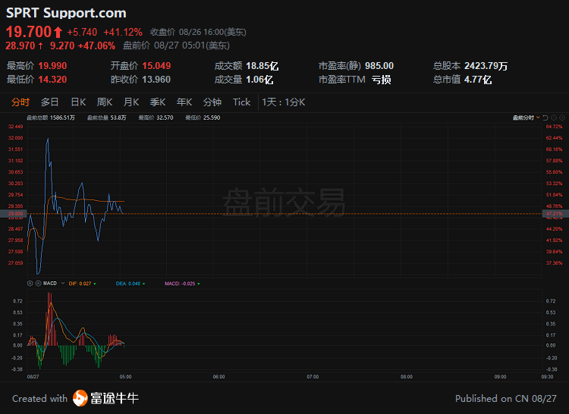This screenshot has height=414, width=569.
Task: Switch to the 日K tab
Action: click(x=78, y=102)
